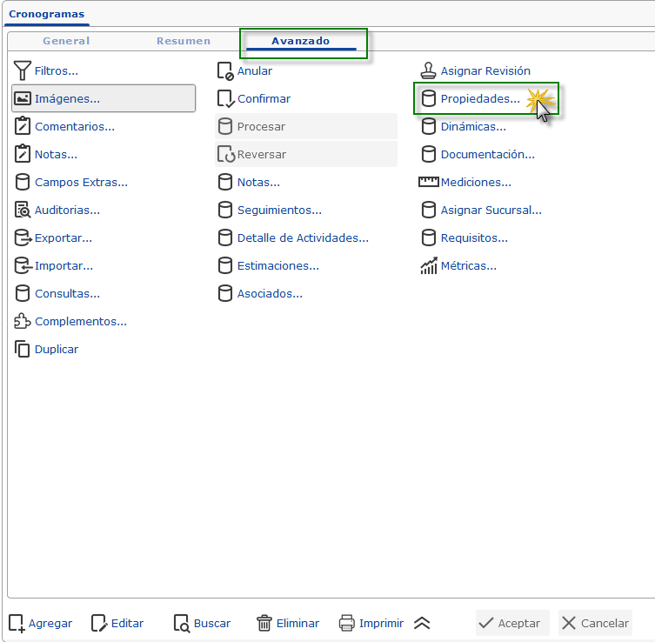Select the Avanzado tab
655x642 pixels.
pyautogui.click(x=301, y=41)
